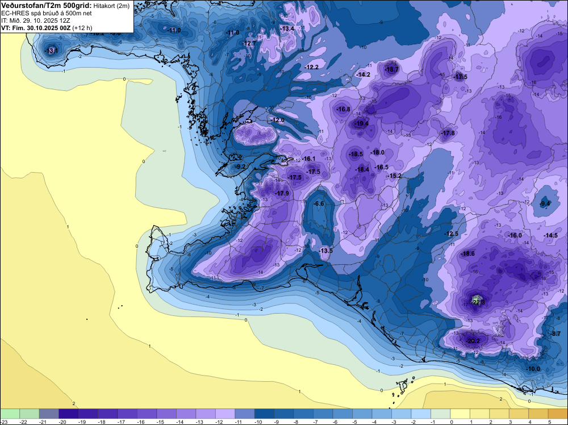This screenshot has width=568, height=425.
Task: Select the -12.2 temperature label
Action: pyautogui.click(x=311, y=67)
